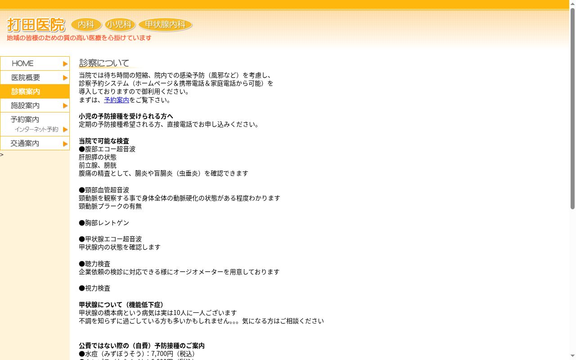The image size is (576, 360).
Task: Click the 甲状腺について（機能低下症） heading
Action: coord(123,305)
